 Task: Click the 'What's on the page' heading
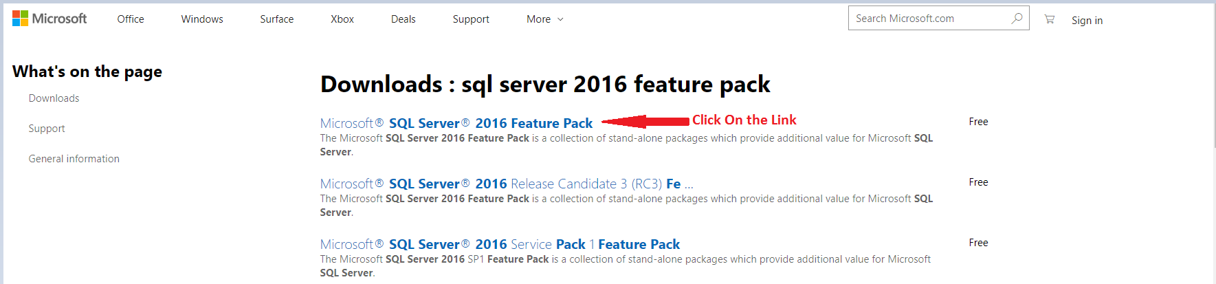click(87, 72)
